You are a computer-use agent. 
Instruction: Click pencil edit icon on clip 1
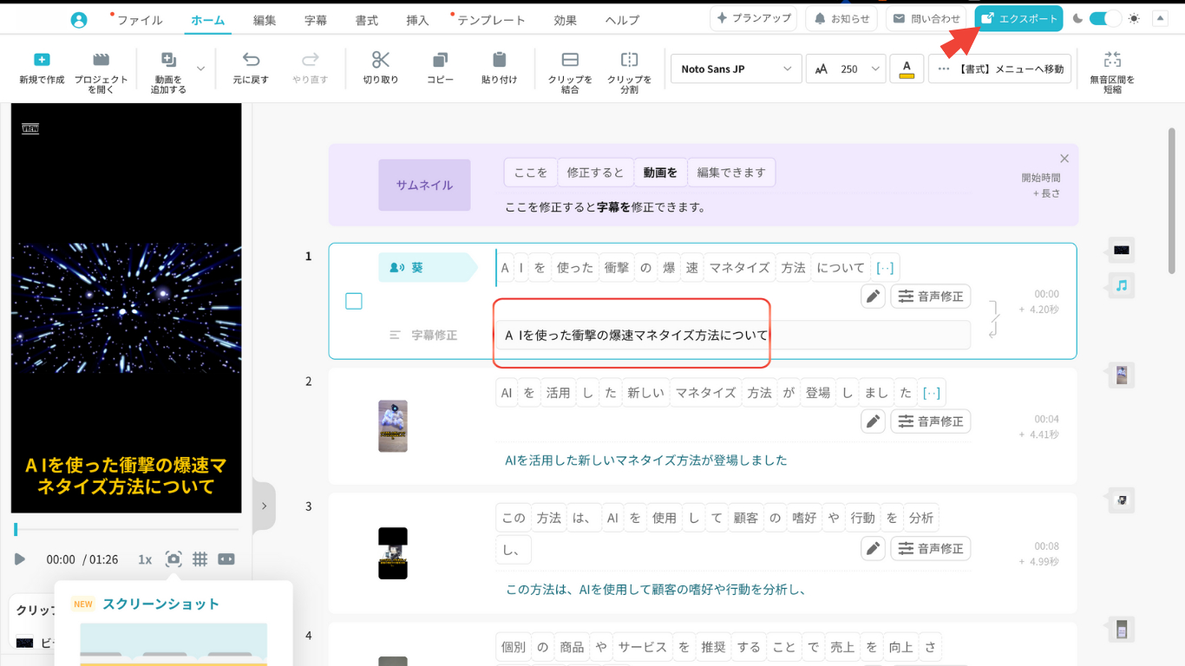click(873, 297)
